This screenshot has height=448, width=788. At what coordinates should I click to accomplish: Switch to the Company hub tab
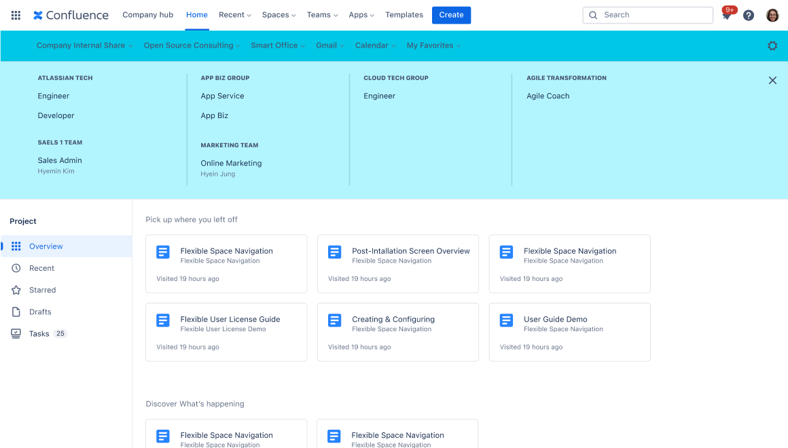coord(147,15)
